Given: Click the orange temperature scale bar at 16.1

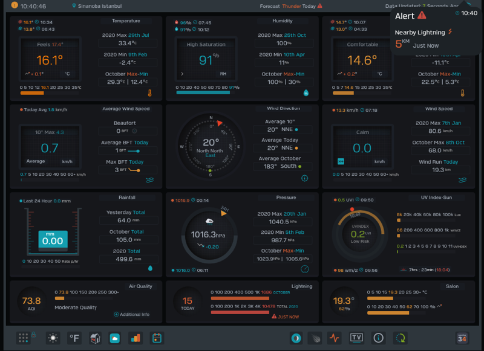Looking at the screenshot, I should click(x=32, y=93).
